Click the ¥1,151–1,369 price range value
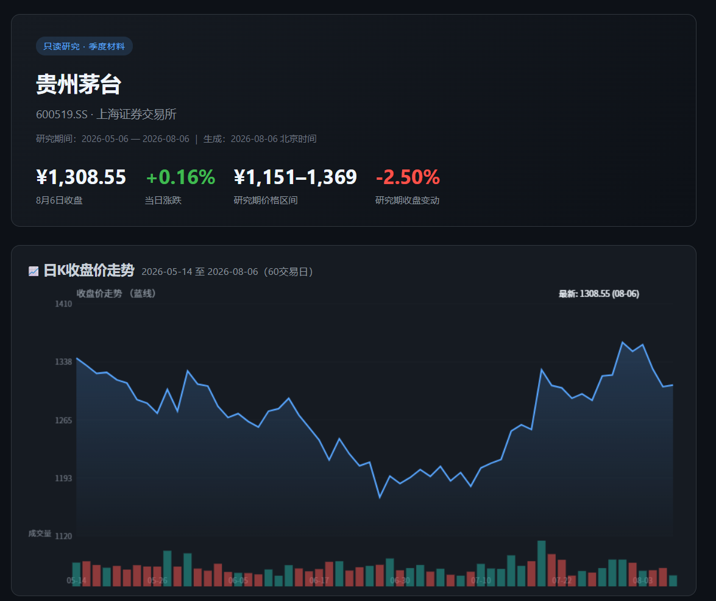716x601 pixels. point(296,177)
